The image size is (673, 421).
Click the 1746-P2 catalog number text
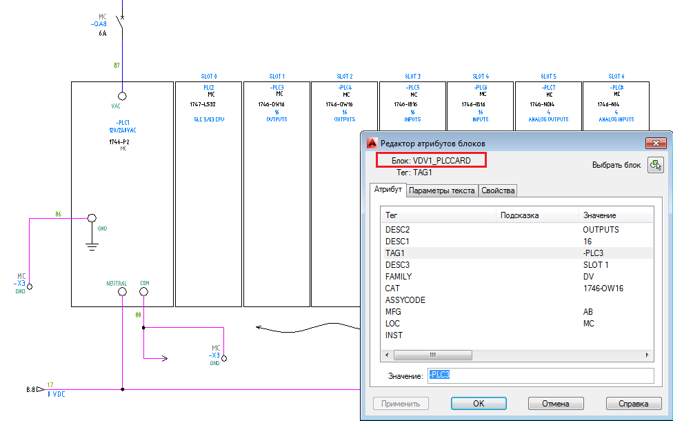pyautogui.click(x=119, y=141)
